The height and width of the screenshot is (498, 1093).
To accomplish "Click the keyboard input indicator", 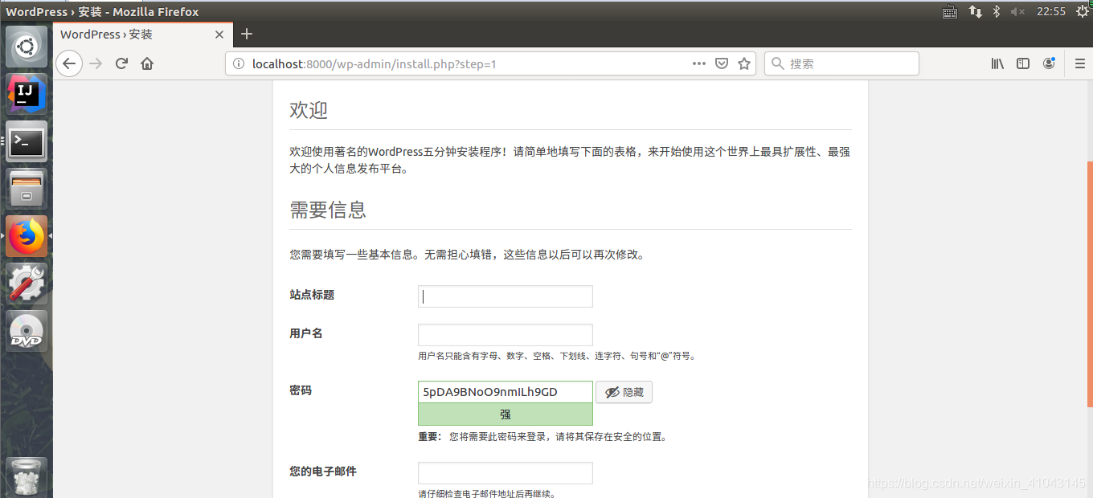I will [x=949, y=11].
